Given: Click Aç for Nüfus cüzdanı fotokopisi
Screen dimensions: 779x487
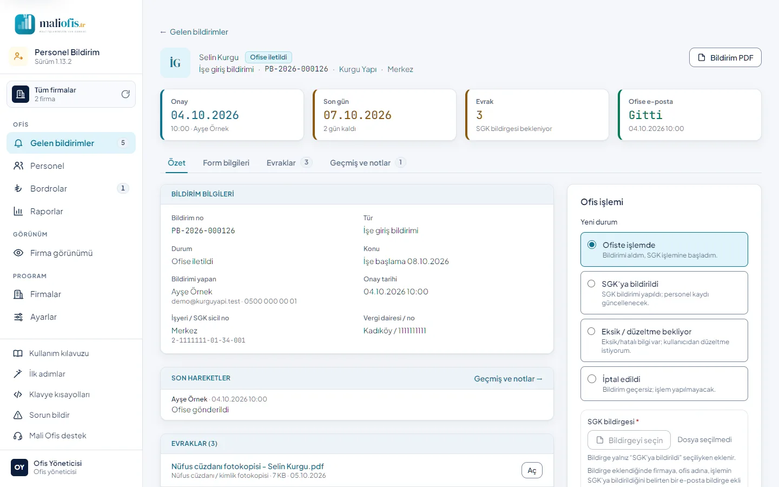Looking at the screenshot, I should pyautogui.click(x=532, y=470).
